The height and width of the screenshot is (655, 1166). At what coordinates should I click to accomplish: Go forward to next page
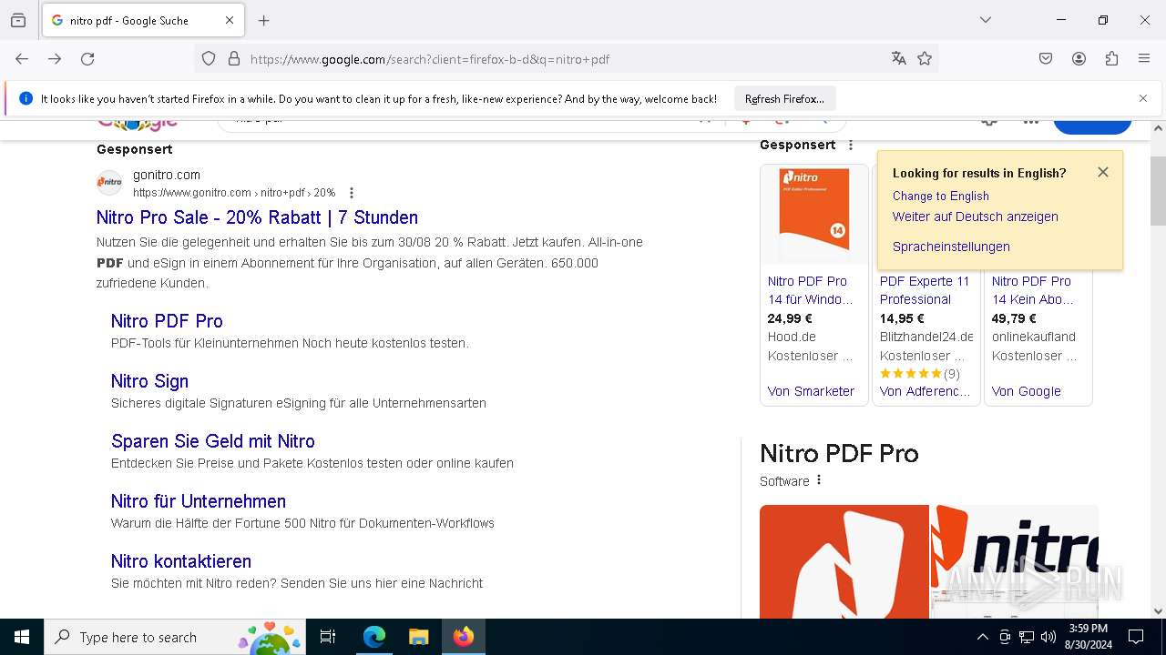[x=55, y=59]
